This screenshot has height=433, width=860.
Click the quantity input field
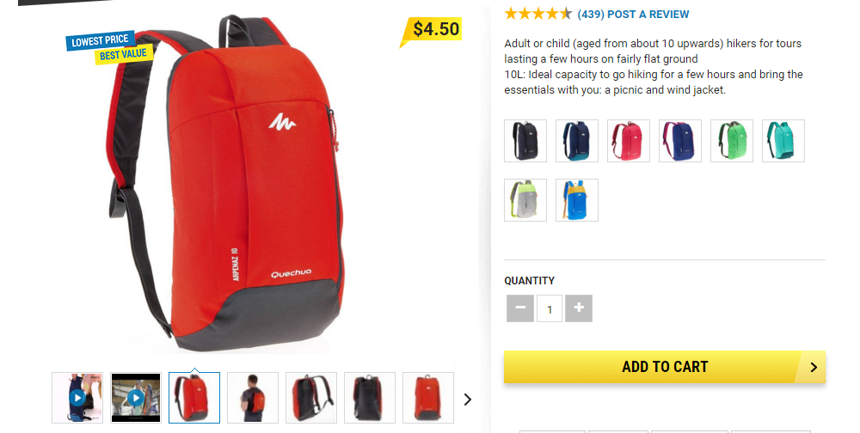pyautogui.click(x=550, y=308)
